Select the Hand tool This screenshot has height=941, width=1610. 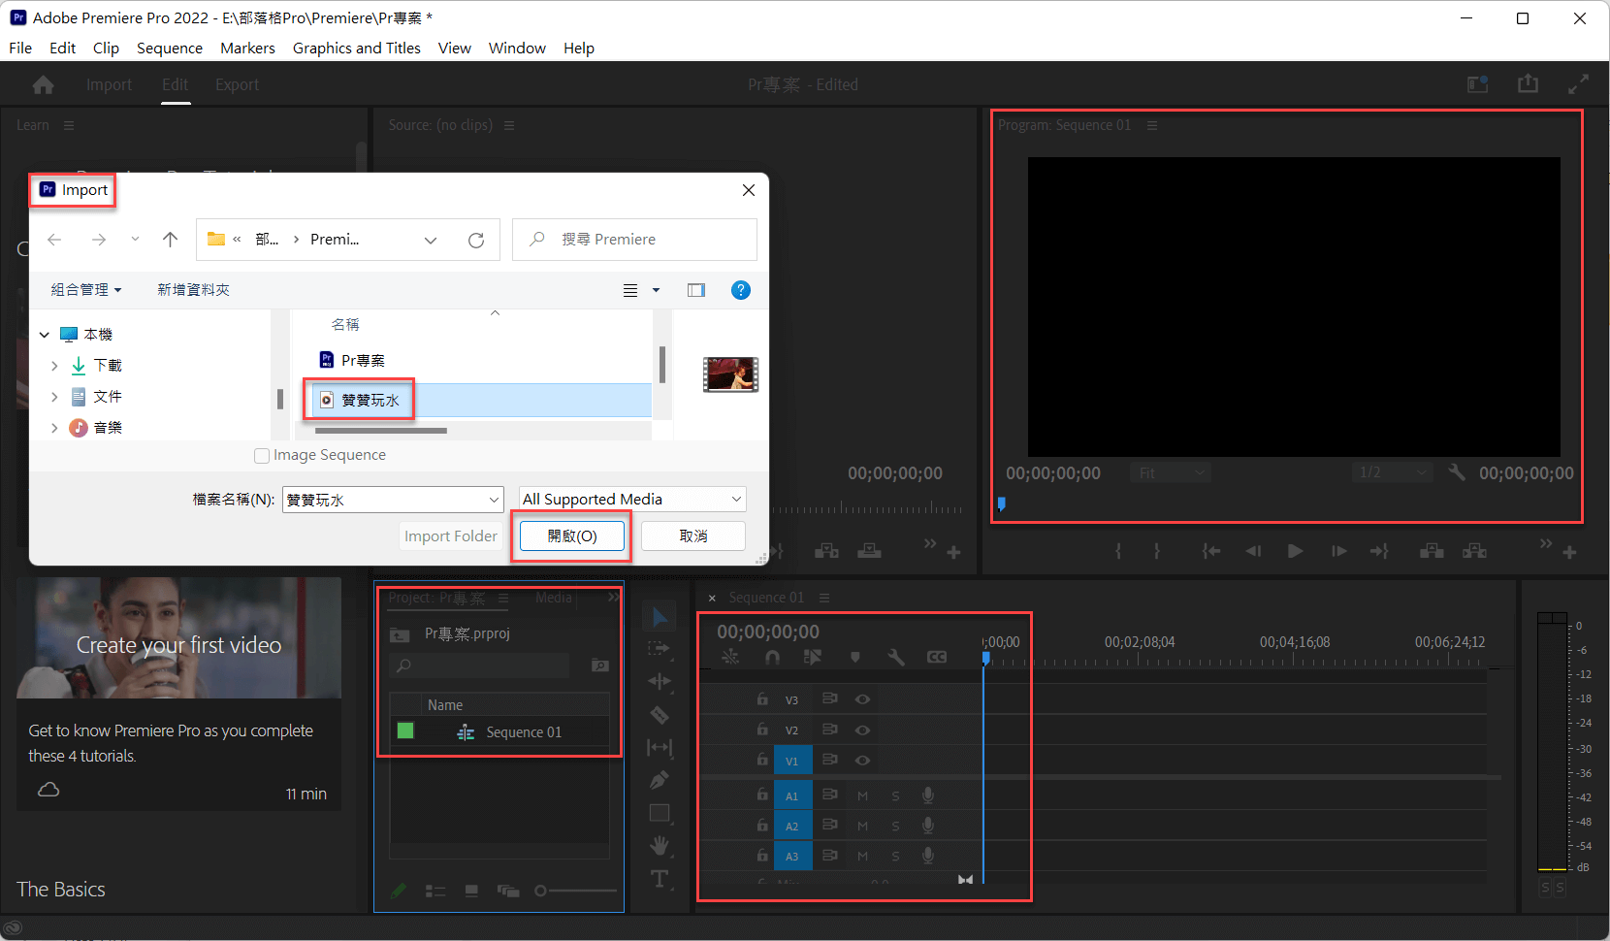coord(660,846)
